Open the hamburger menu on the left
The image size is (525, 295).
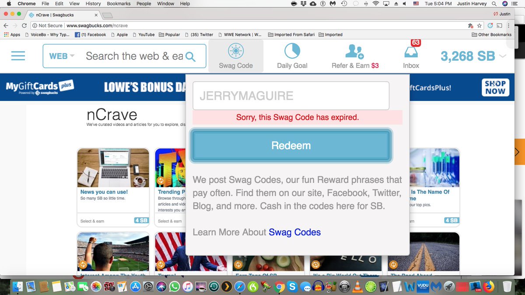pyautogui.click(x=18, y=56)
